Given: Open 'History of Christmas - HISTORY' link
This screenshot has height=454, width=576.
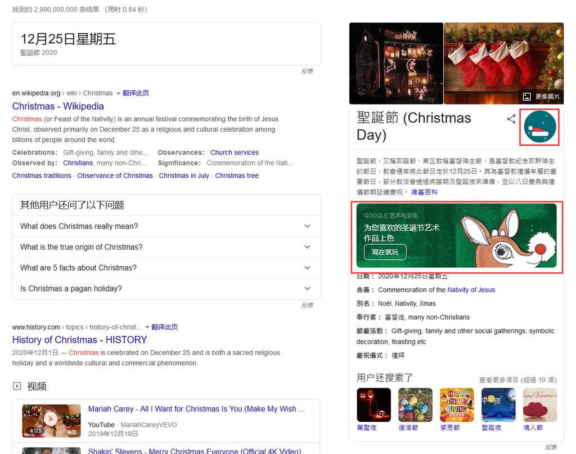Looking at the screenshot, I should click(x=80, y=340).
